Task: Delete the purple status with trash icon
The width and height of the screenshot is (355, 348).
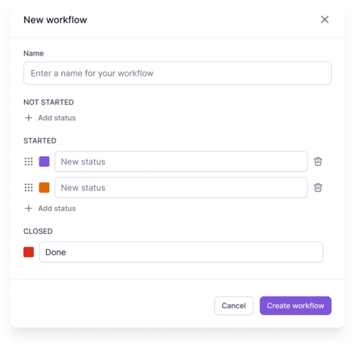Action: [x=318, y=162]
